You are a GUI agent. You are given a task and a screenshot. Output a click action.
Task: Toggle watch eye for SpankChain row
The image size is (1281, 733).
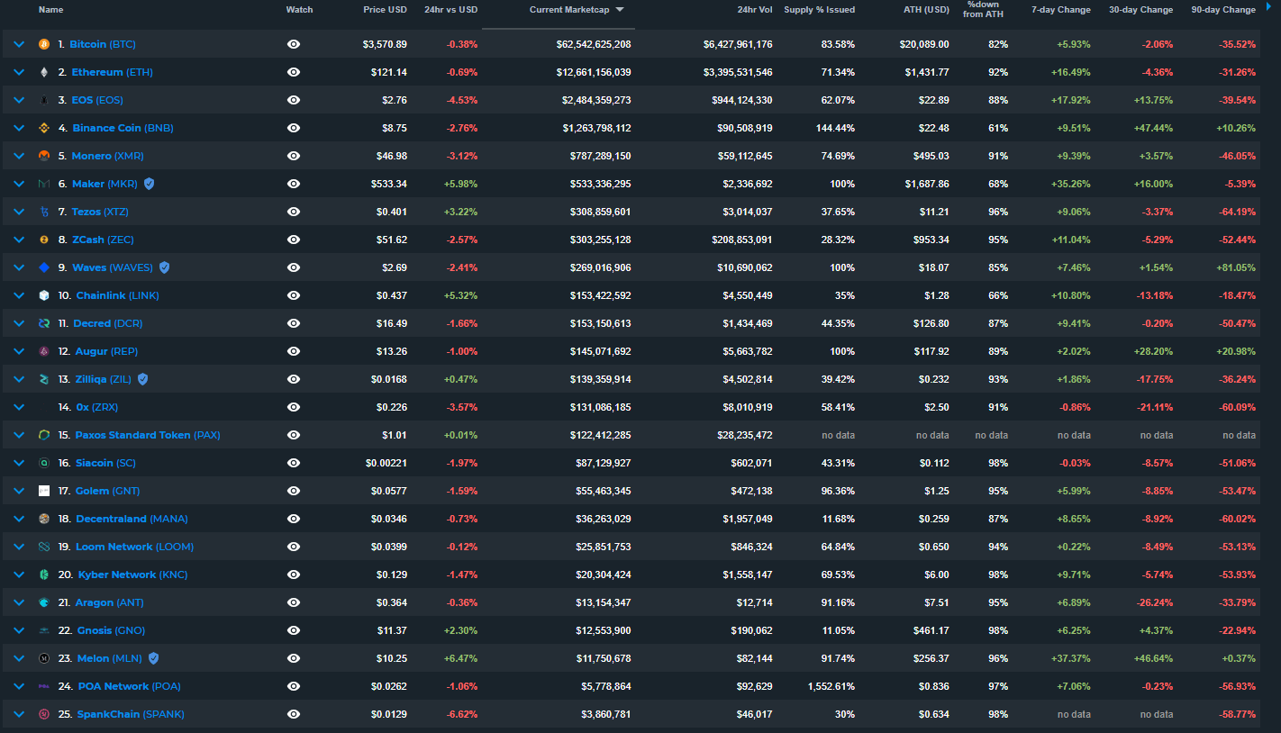pyautogui.click(x=294, y=714)
